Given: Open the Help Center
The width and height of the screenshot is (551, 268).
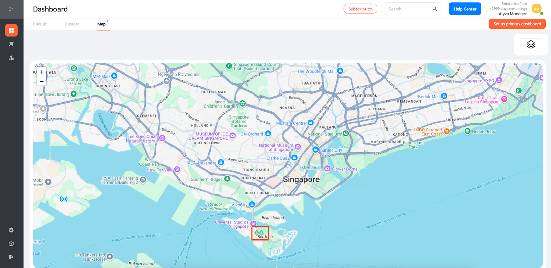Looking at the screenshot, I should click(465, 9).
